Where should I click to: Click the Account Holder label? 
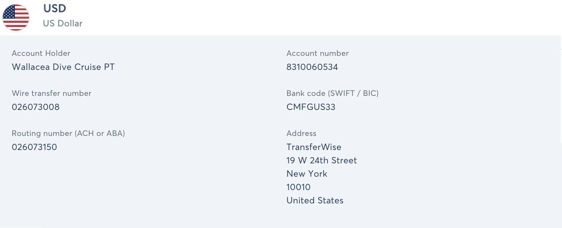tap(41, 53)
